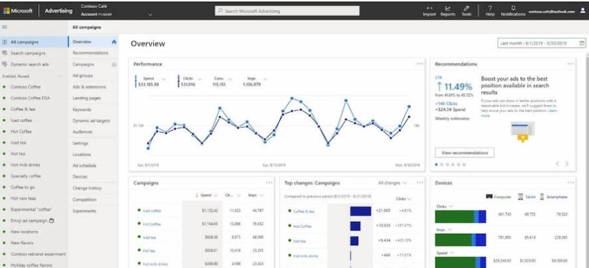This screenshot has width=589, height=268.
Task: Open Recommendations card more options ellipsis
Action: pyautogui.click(x=570, y=64)
